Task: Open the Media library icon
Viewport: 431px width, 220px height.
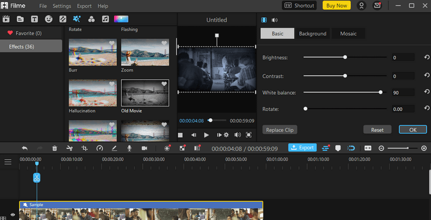Action: pos(6,19)
